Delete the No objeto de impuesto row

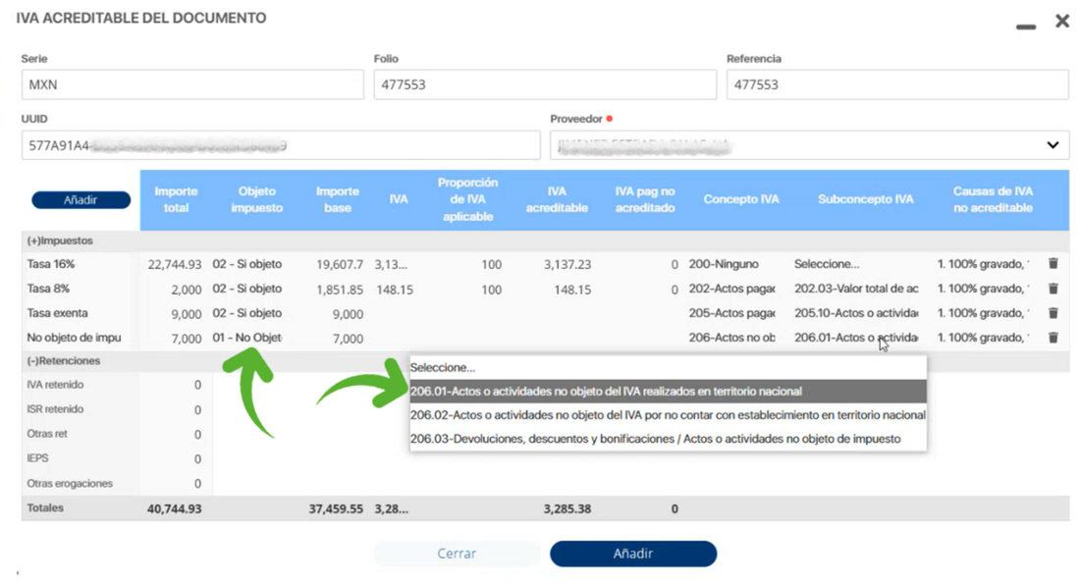click(x=1053, y=338)
